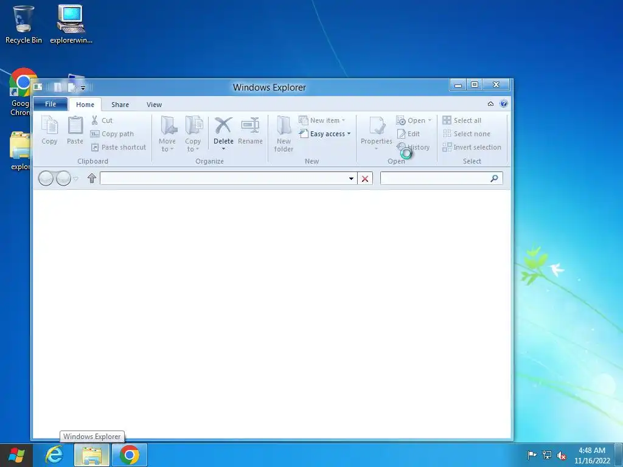This screenshot has width=623, height=467.
Task: Open the New item dropdown
Action: tap(322, 120)
